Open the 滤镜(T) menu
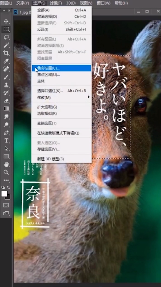This screenshot has width=161, height=287. (x=56, y=3)
